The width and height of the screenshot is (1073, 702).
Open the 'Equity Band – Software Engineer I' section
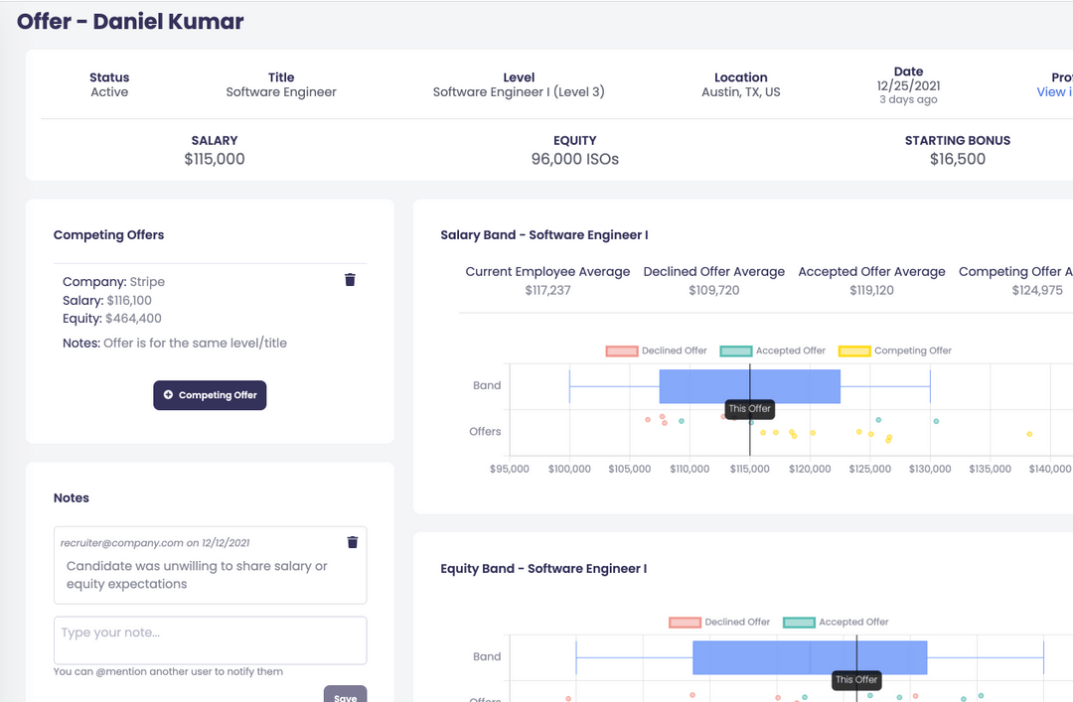(542, 569)
